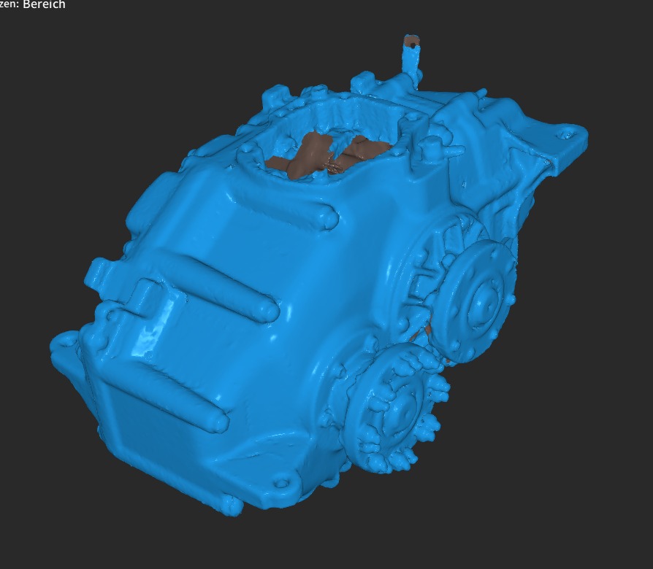Screen dimensions: 653x569
Task: Click the center hub of the upper round flange
Action: [x=484, y=297]
